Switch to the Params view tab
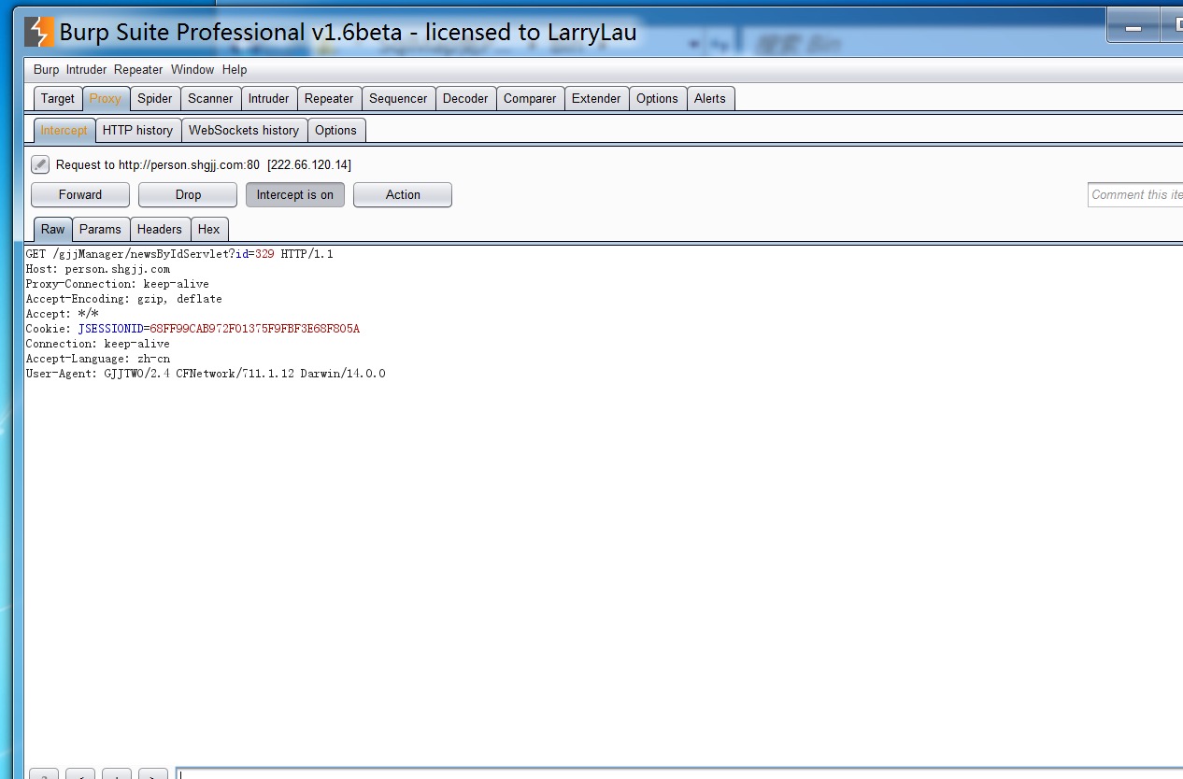1183x779 pixels. click(100, 229)
